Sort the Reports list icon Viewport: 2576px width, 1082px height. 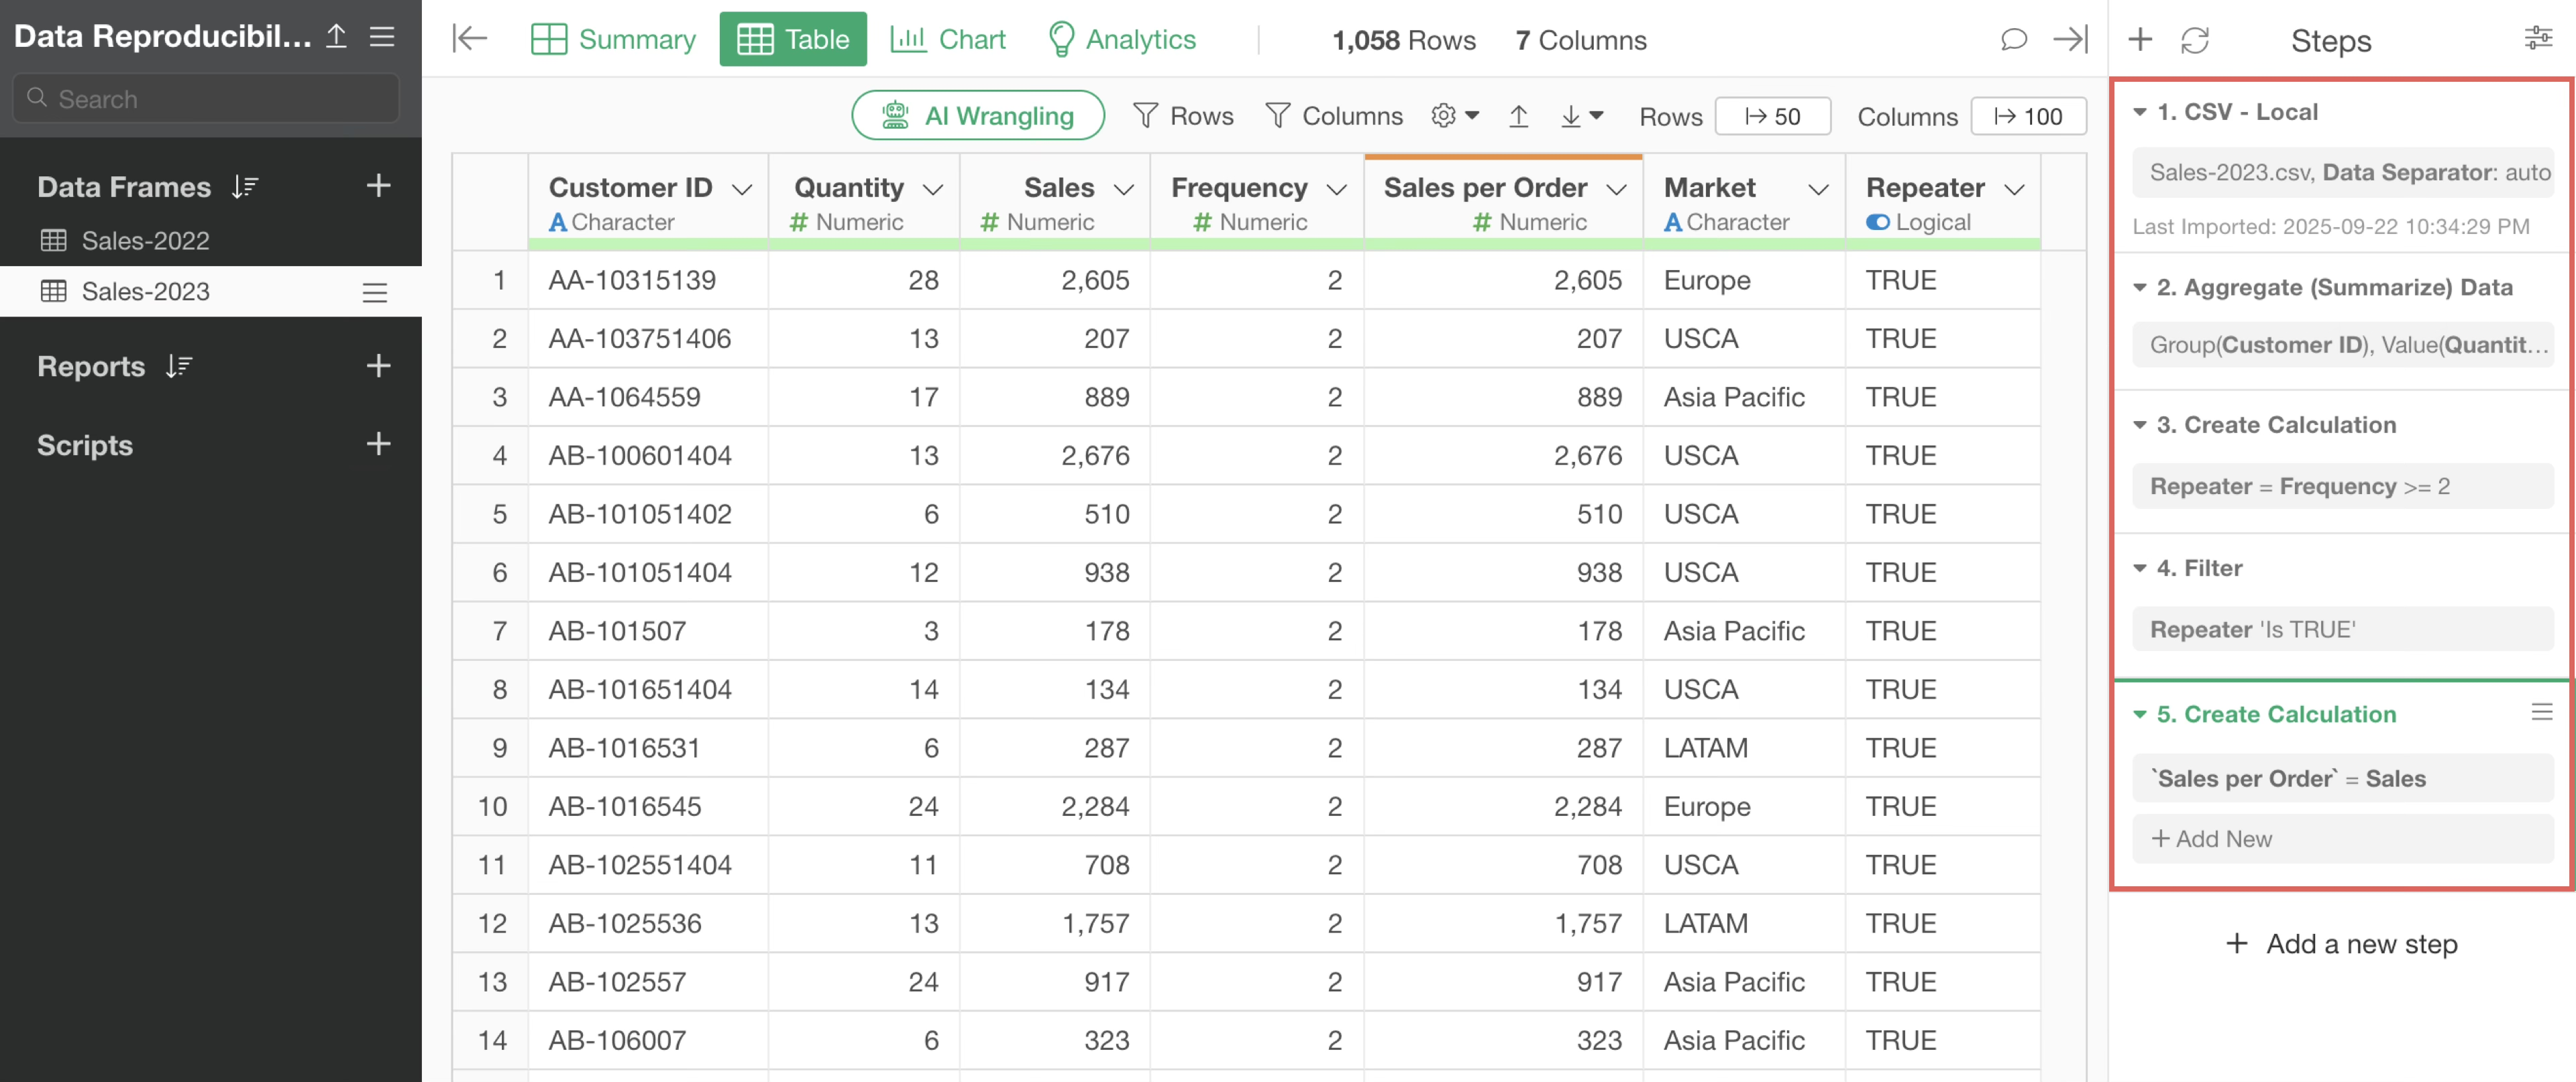(179, 367)
